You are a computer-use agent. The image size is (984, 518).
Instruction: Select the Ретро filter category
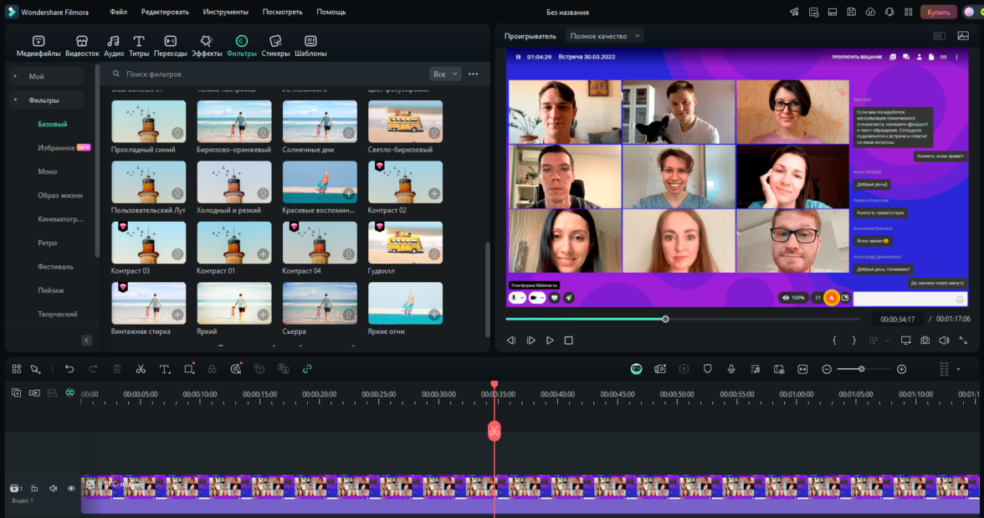(x=48, y=243)
